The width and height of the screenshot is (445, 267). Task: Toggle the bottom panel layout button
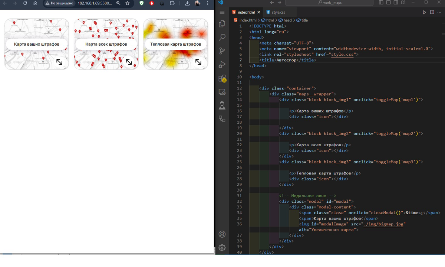tap(388, 3)
